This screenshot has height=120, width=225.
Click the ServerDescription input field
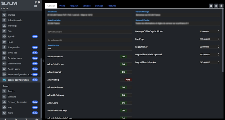pyautogui.click(x=90, y=23)
